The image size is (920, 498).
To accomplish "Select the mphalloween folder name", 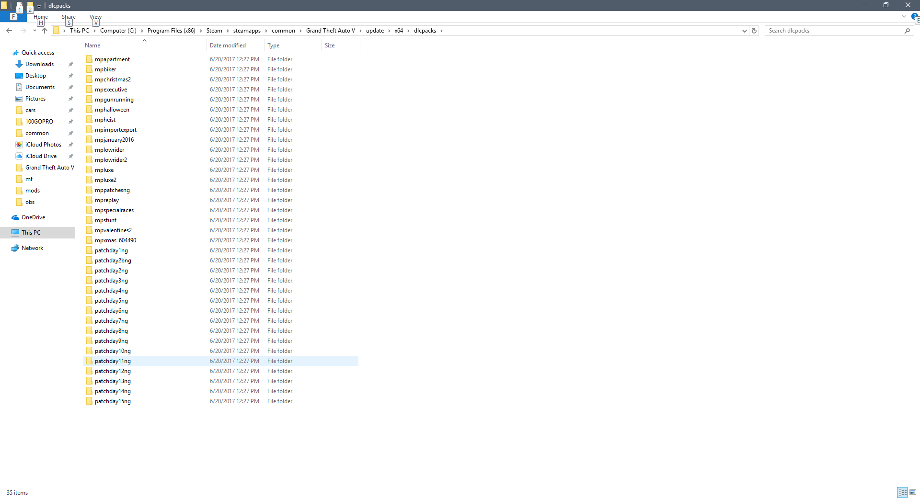I will (x=112, y=110).
